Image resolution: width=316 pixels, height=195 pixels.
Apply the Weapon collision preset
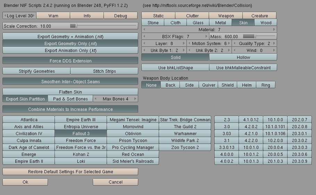226,16
